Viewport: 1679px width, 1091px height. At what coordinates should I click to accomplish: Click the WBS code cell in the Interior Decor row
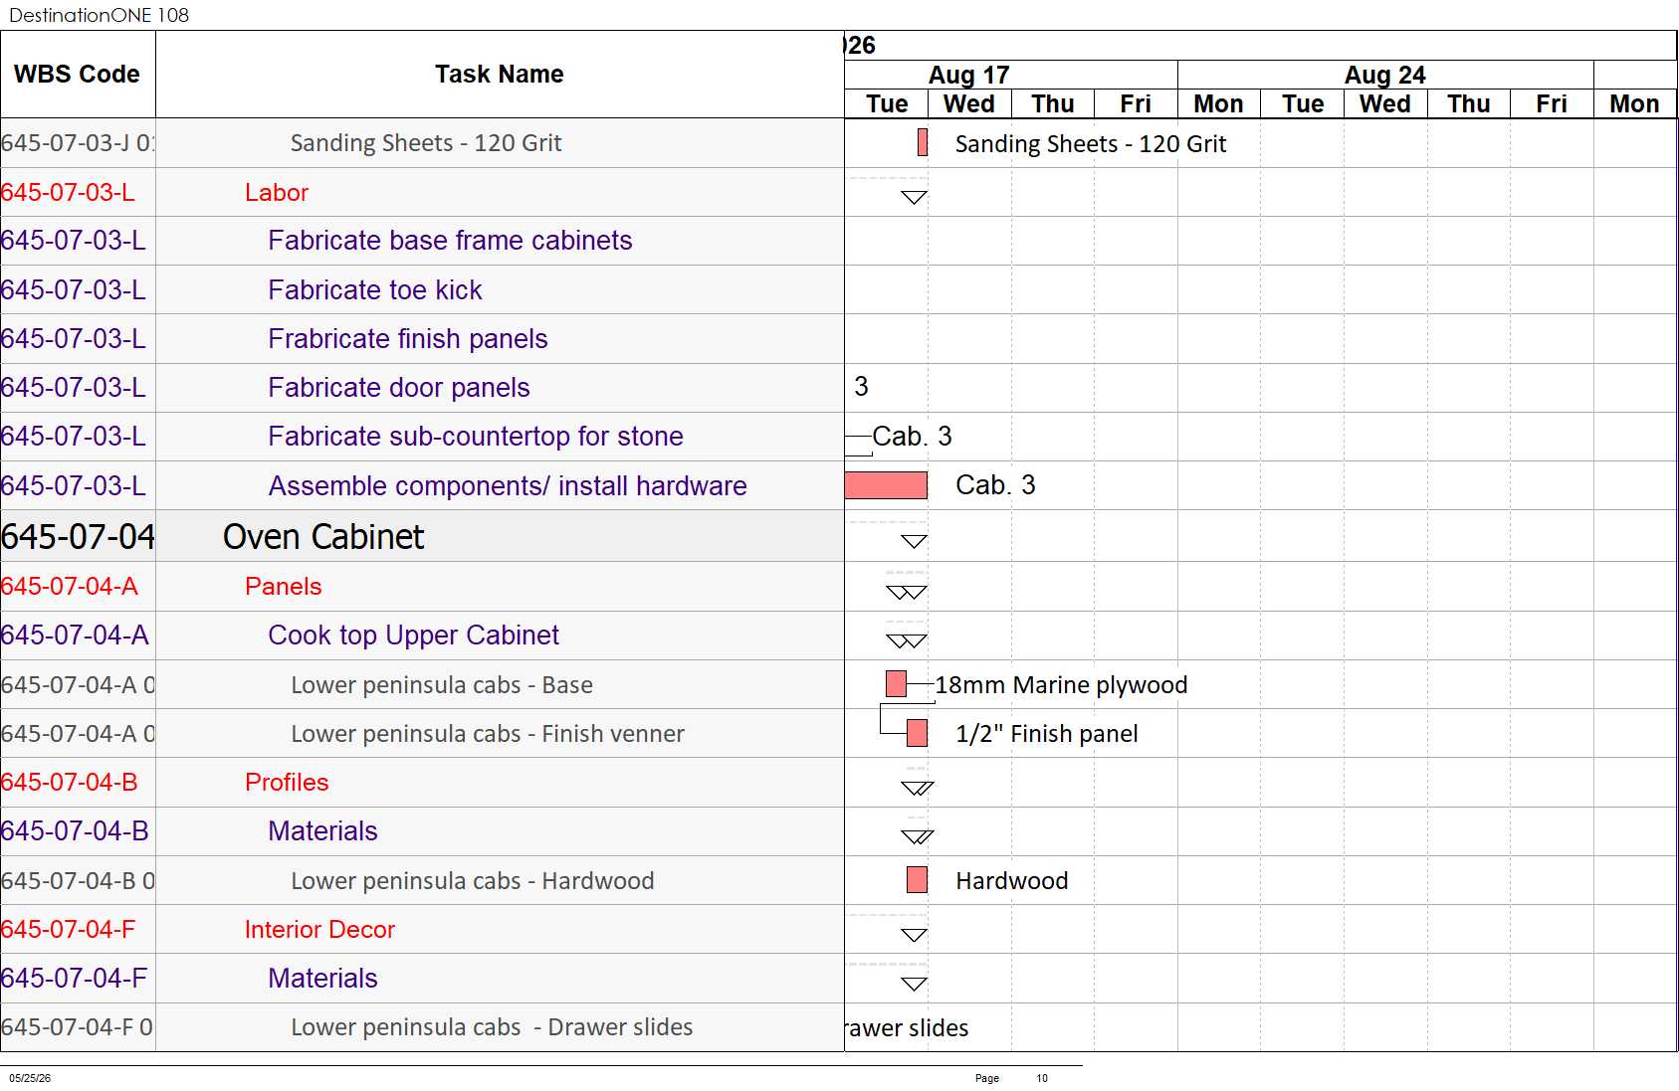pyautogui.click(x=78, y=929)
